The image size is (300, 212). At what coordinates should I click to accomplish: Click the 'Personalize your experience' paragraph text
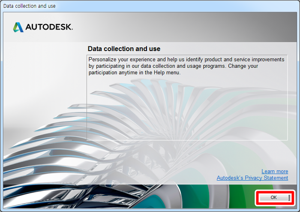tap(186, 66)
